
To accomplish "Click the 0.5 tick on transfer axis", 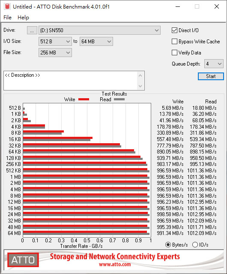I will (87, 241).
